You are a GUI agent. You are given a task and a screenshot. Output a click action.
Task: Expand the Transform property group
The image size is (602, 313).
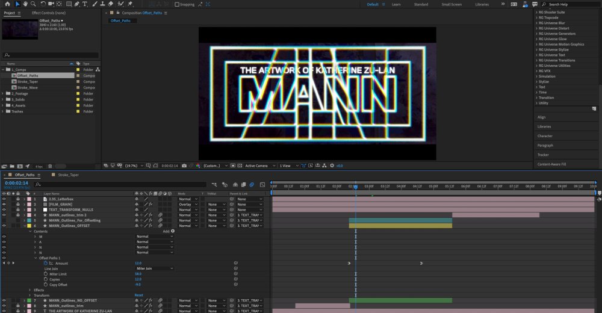click(x=30, y=296)
